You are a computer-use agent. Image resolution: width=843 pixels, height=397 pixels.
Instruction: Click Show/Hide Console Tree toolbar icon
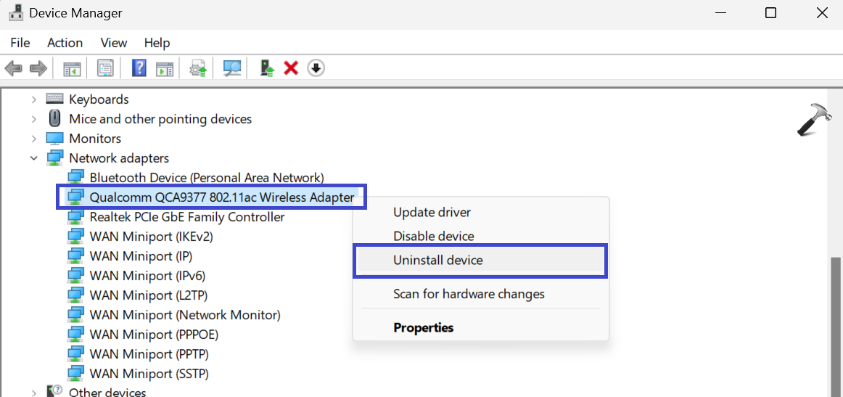click(71, 68)
